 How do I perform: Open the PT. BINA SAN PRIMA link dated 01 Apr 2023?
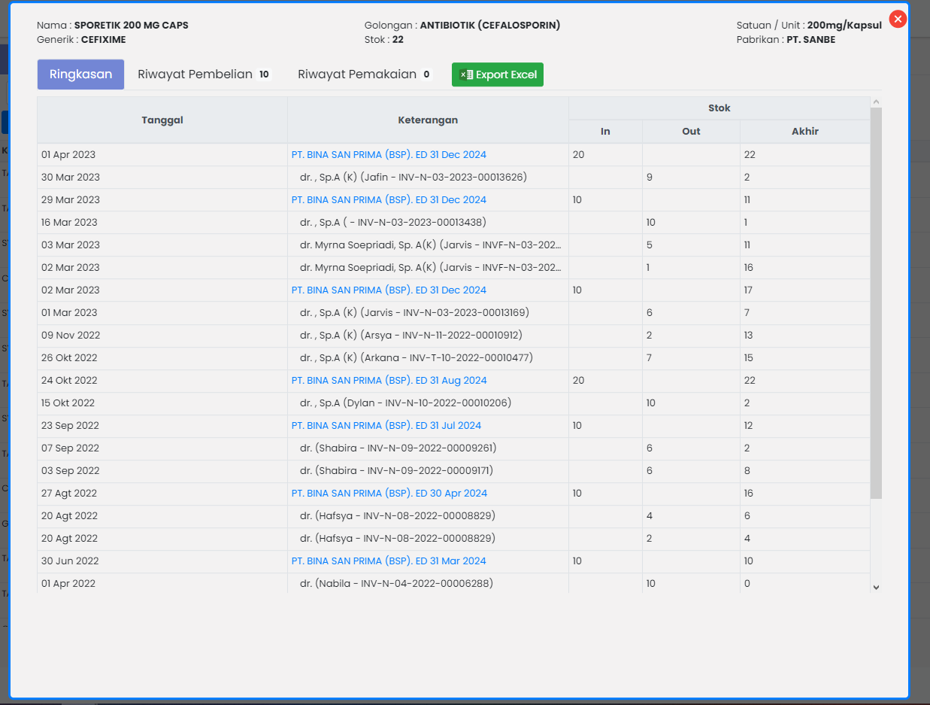[x=389, y=155]
